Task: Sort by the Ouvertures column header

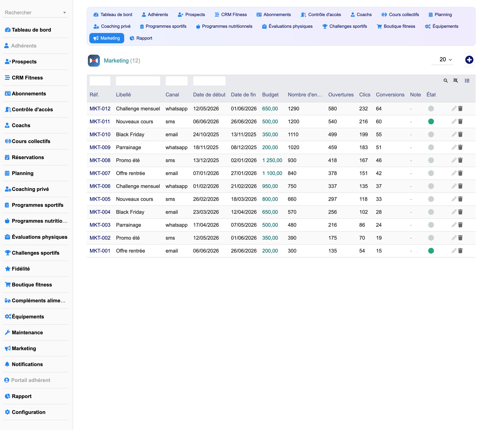Action: coord(341,95)
